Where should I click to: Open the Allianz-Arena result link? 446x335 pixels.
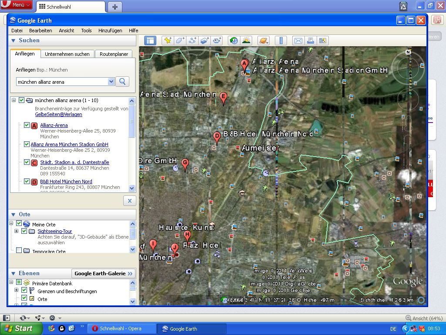coord(54,125)
